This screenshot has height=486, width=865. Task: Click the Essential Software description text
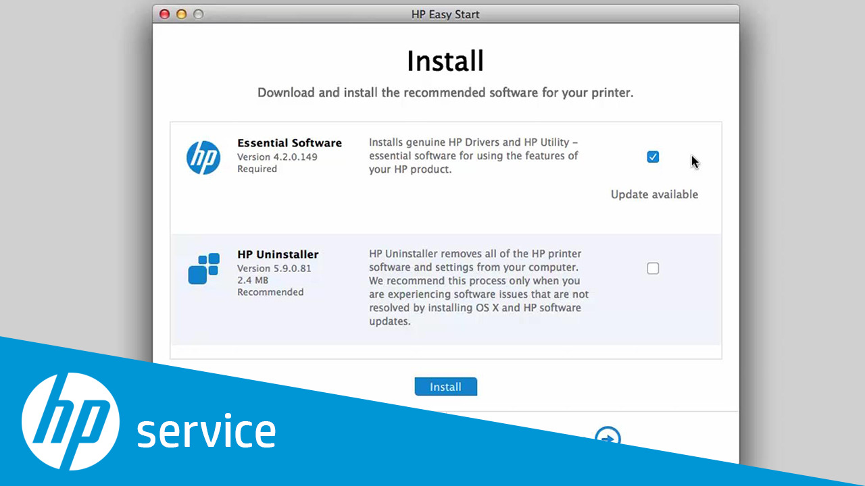(x=473, y=156)
